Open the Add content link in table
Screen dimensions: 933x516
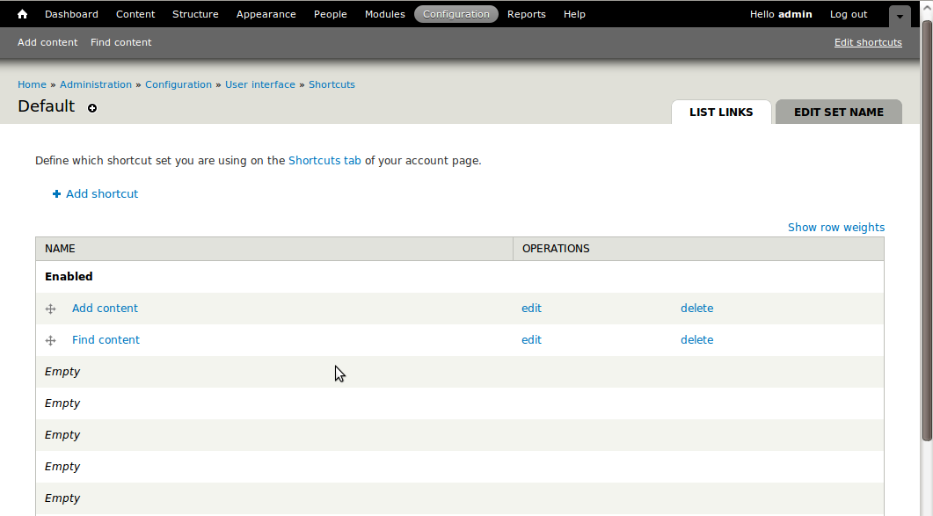point(105,309)
